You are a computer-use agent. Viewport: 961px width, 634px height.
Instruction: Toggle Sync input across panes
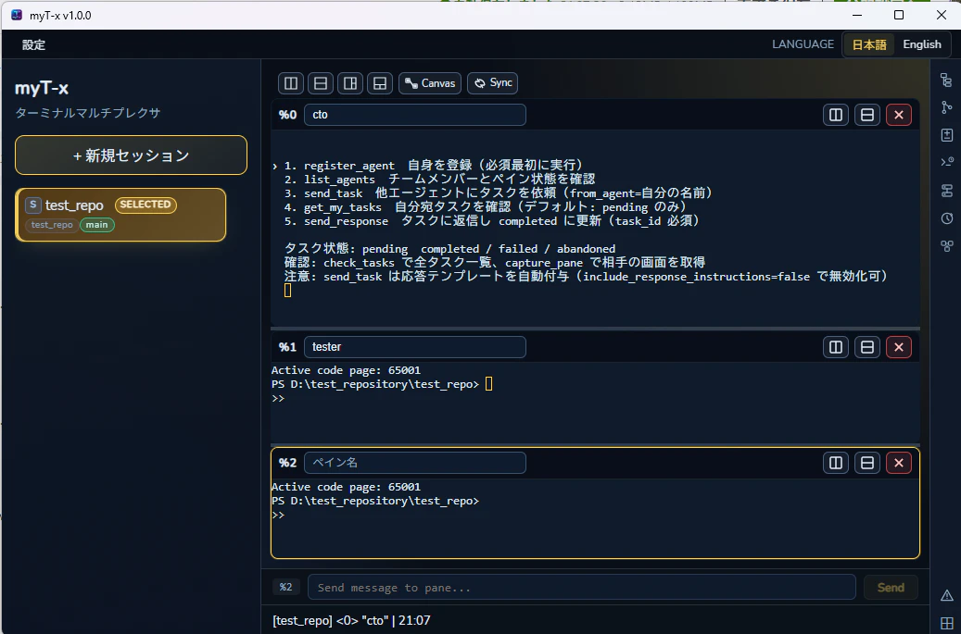click(493, 83)
